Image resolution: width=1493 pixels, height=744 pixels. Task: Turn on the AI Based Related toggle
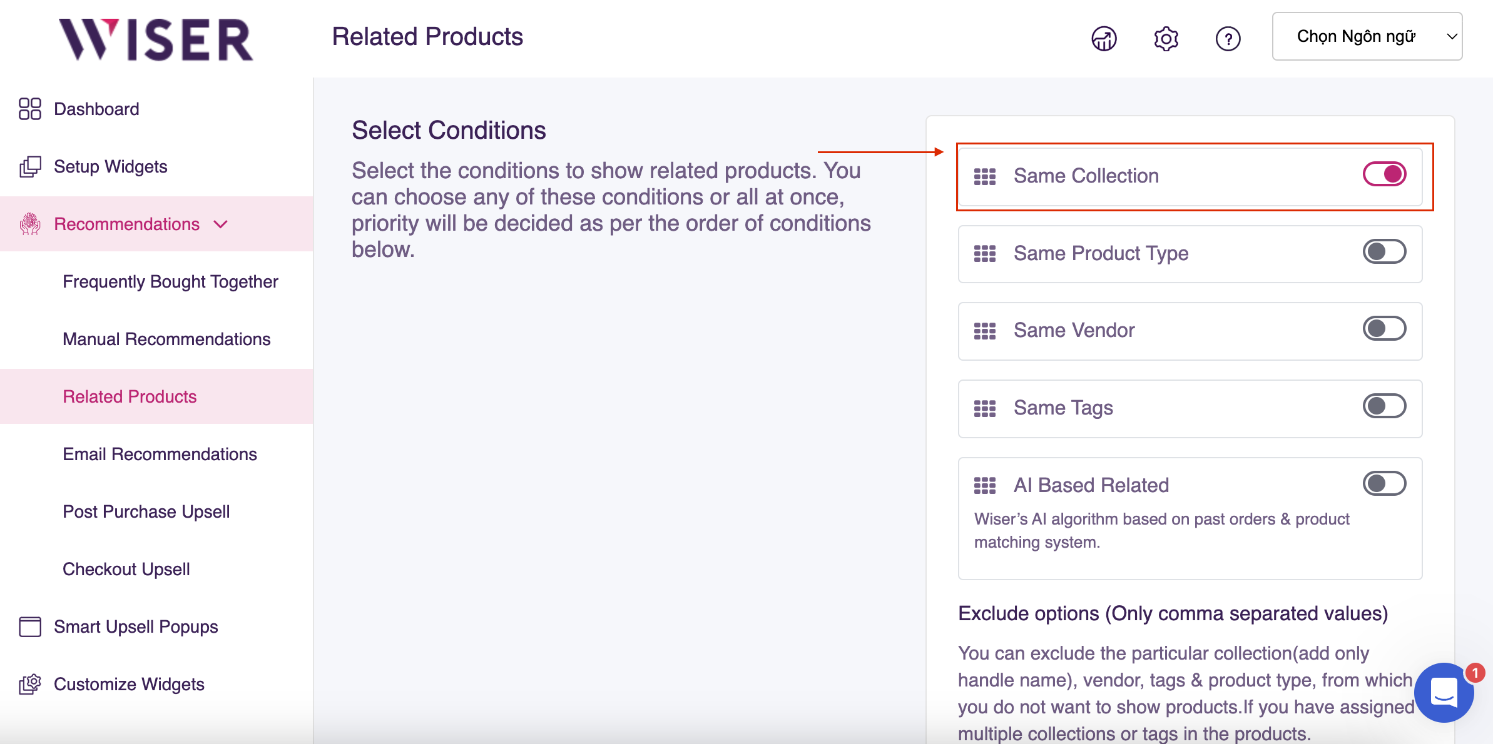(1384, 484)
